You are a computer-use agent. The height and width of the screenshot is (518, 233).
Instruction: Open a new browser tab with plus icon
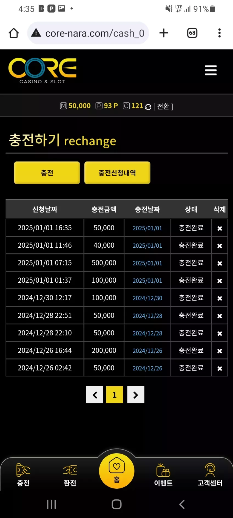pos(164,33)
